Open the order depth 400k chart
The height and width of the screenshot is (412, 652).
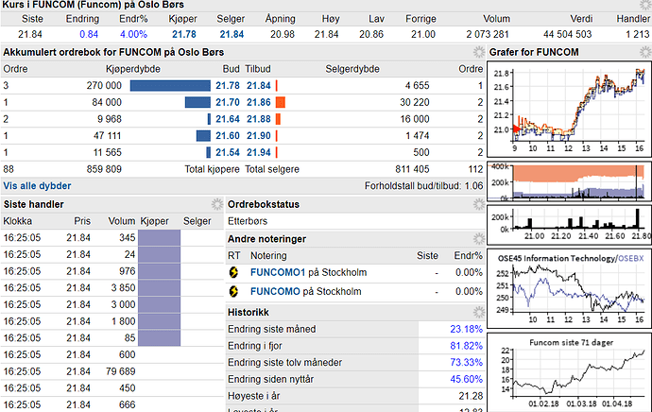[x=569, y=181]
